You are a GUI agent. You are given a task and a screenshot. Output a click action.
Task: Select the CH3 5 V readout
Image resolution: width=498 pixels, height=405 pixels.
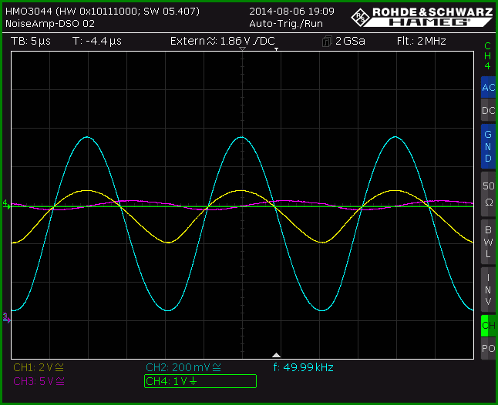[x=39, y=381]
